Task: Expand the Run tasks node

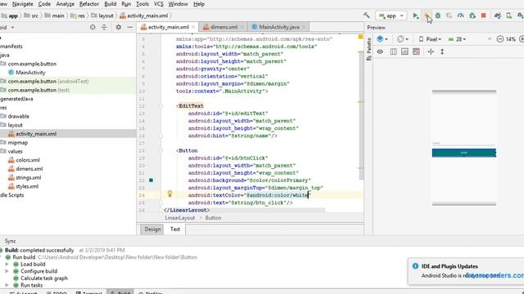Action: point(7,285)
